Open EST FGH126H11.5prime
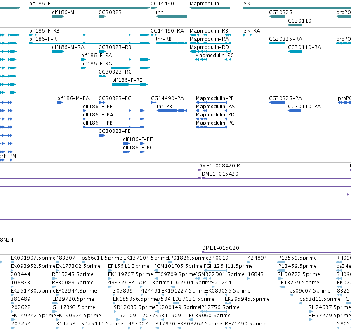 [215, 270]
